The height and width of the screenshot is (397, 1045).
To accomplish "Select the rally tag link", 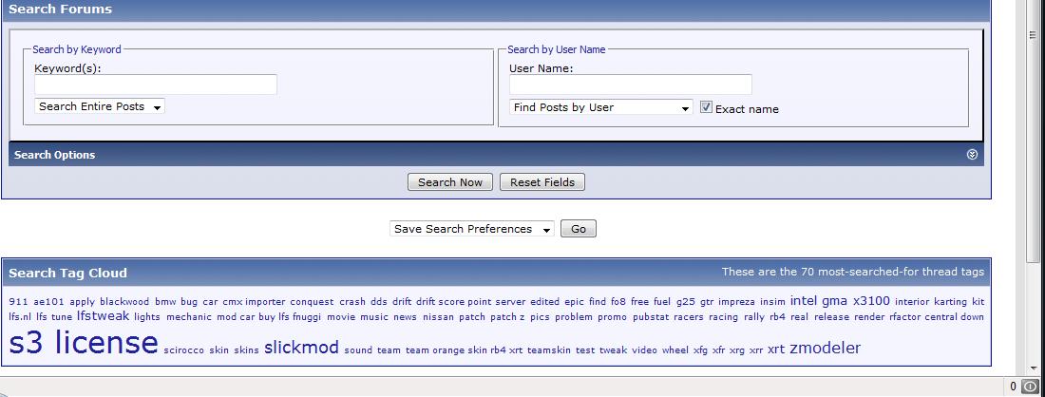I will coord(753,318).
